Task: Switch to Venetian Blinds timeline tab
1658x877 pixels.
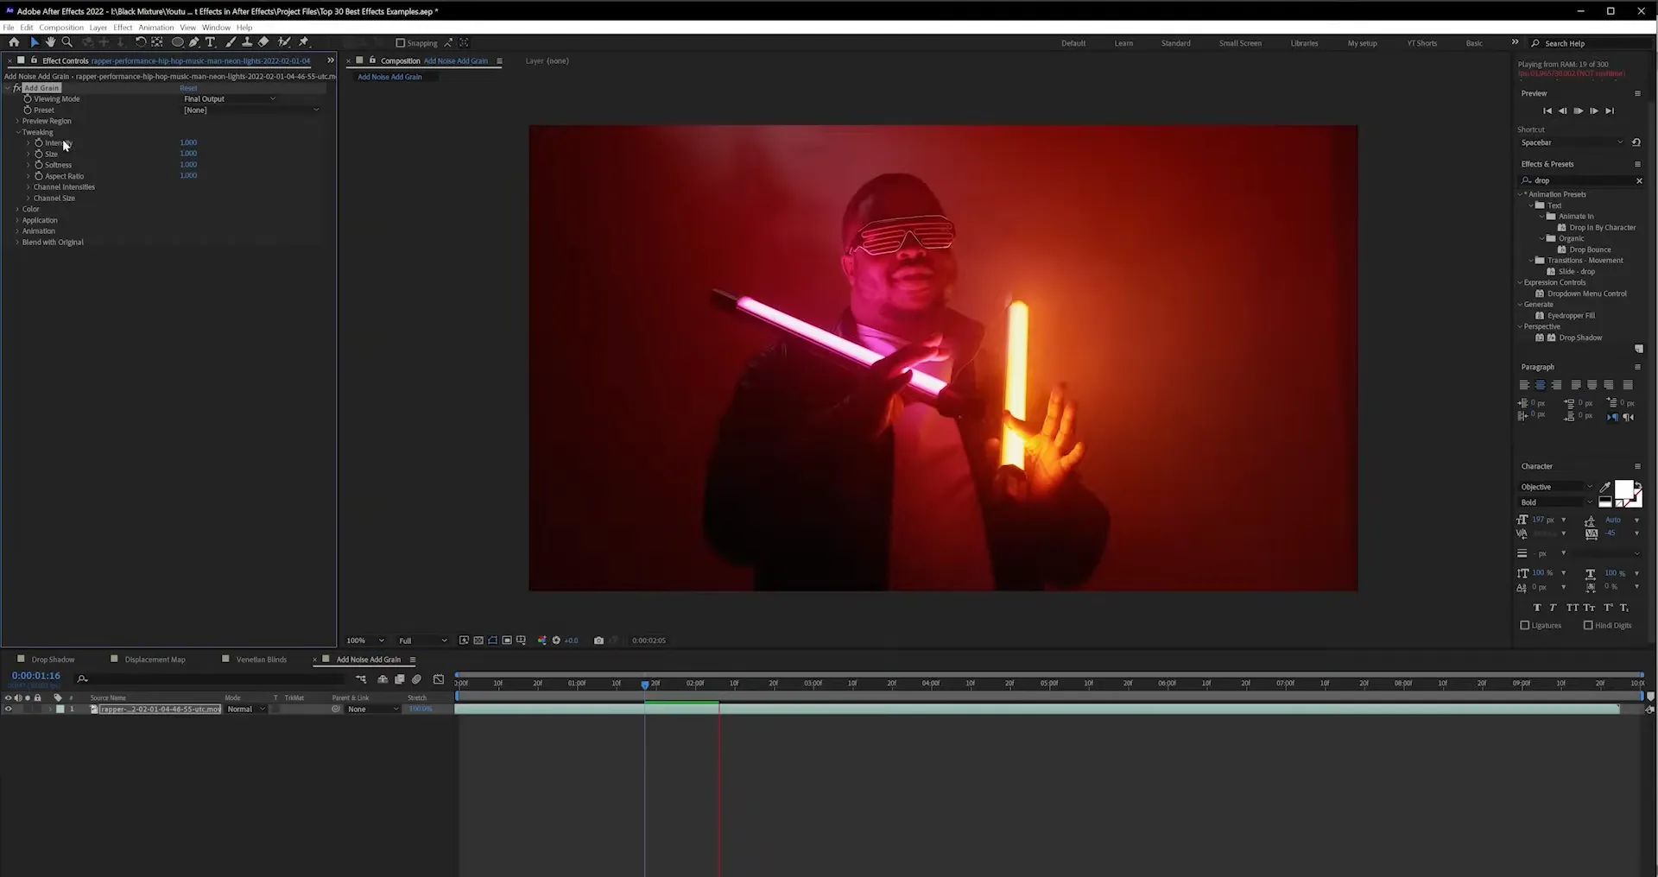Action: click(x=262, y=659)
